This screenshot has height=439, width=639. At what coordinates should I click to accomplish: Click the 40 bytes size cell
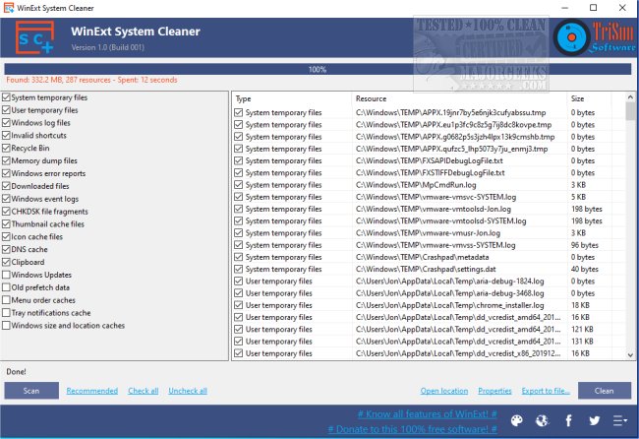point(584,270)
